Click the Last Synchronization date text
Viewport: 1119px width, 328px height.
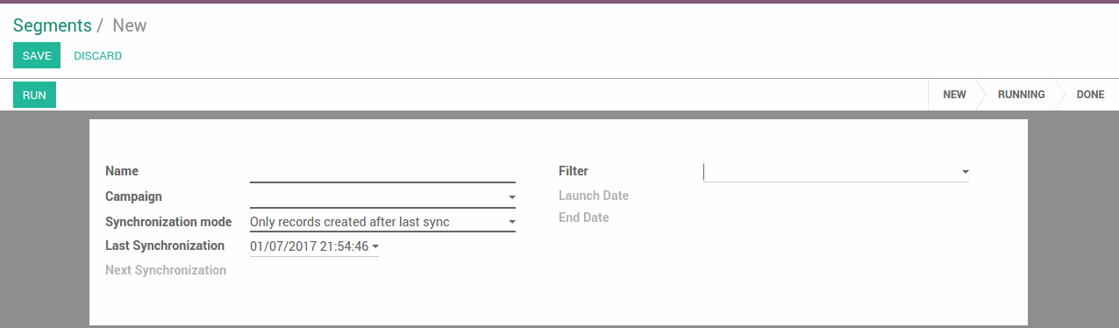309,247
